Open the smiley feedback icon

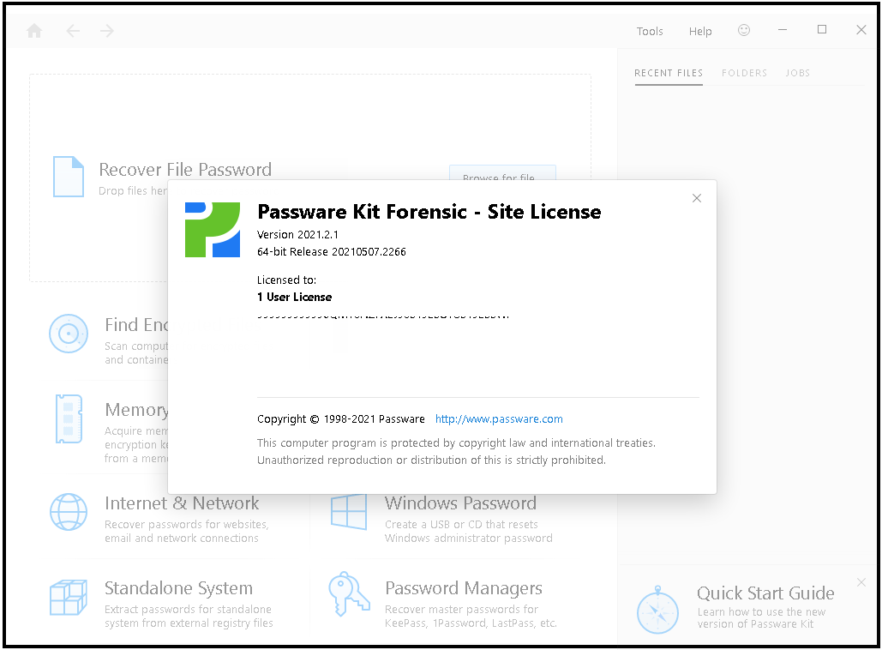[744, 30]
